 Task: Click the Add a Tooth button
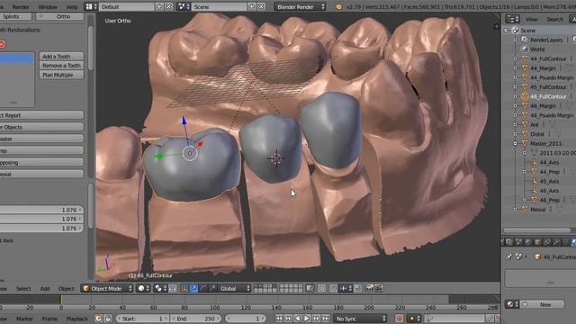(x=61, y=56)
